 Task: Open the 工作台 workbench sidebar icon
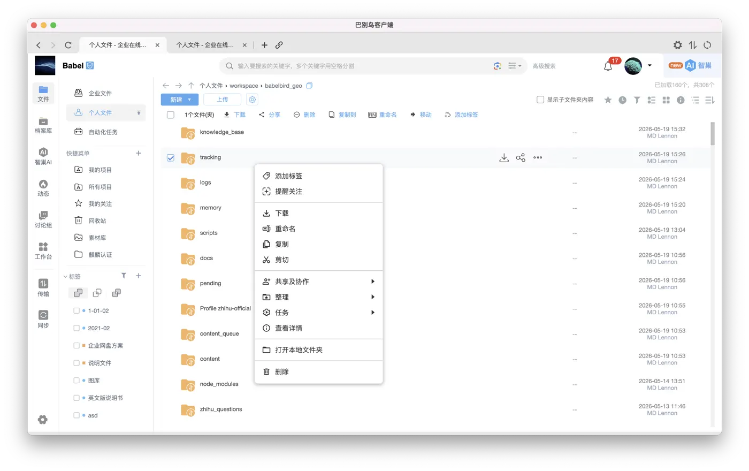43,251
